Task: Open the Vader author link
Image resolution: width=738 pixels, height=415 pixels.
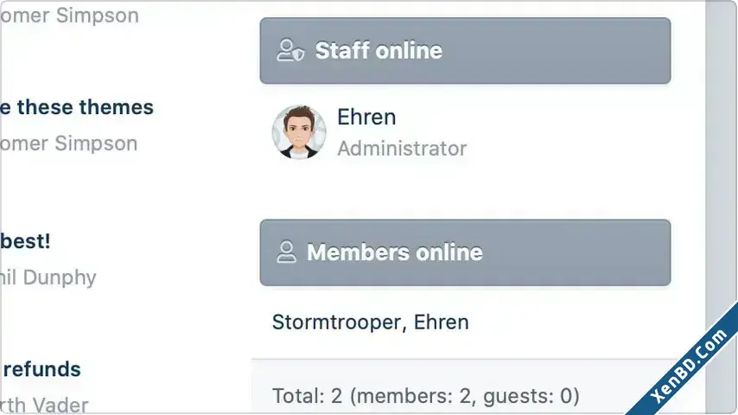Action: [x=44, y=405]
